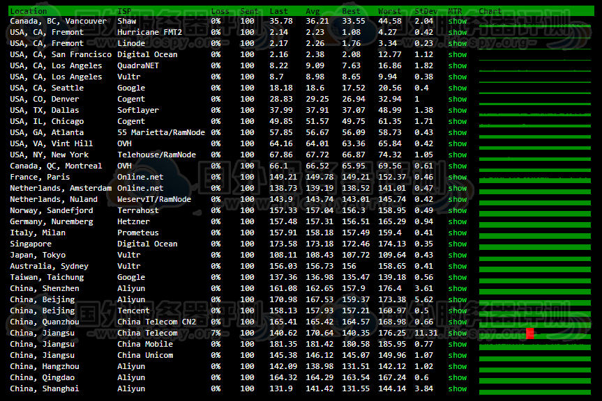Open 'show' for Amsterdam Online.net row
The image size is (602, 401).
tap(458, 188)
